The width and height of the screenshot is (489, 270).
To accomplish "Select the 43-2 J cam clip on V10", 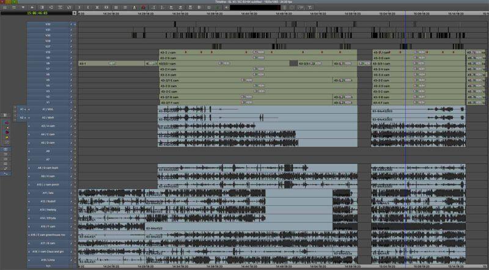I will (x=257, y=52).
